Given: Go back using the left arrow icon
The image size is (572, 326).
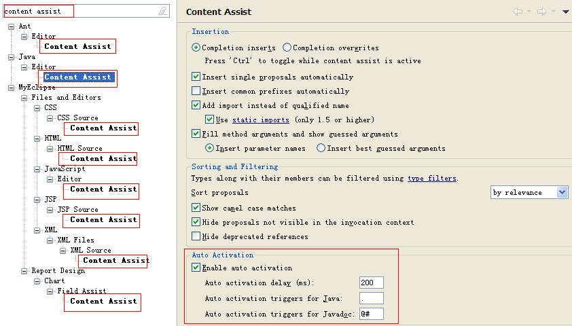Looking at the screenshot, I should click(517, 12).
